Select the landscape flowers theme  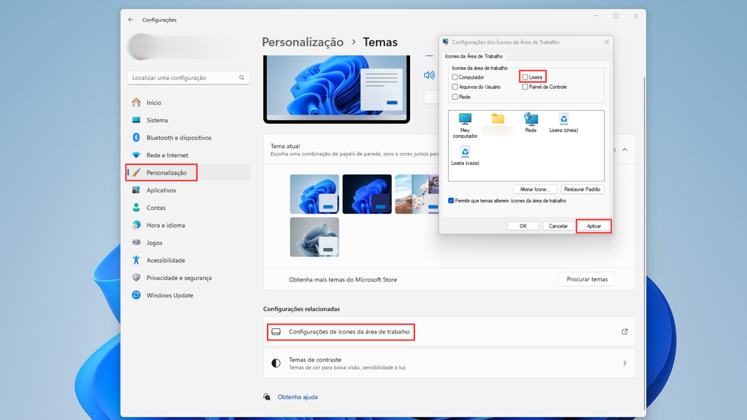417,194
